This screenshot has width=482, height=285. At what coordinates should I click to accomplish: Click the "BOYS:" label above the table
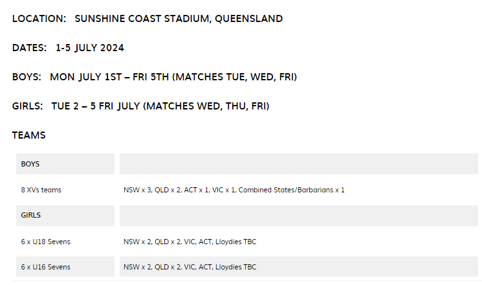tap(27, 77)
